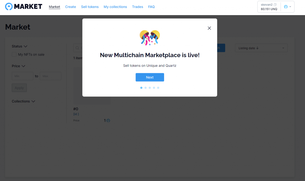Select the third pagination dot
Image resolution: width=305 pixels, height=181 pixels.
coord(150,88)
